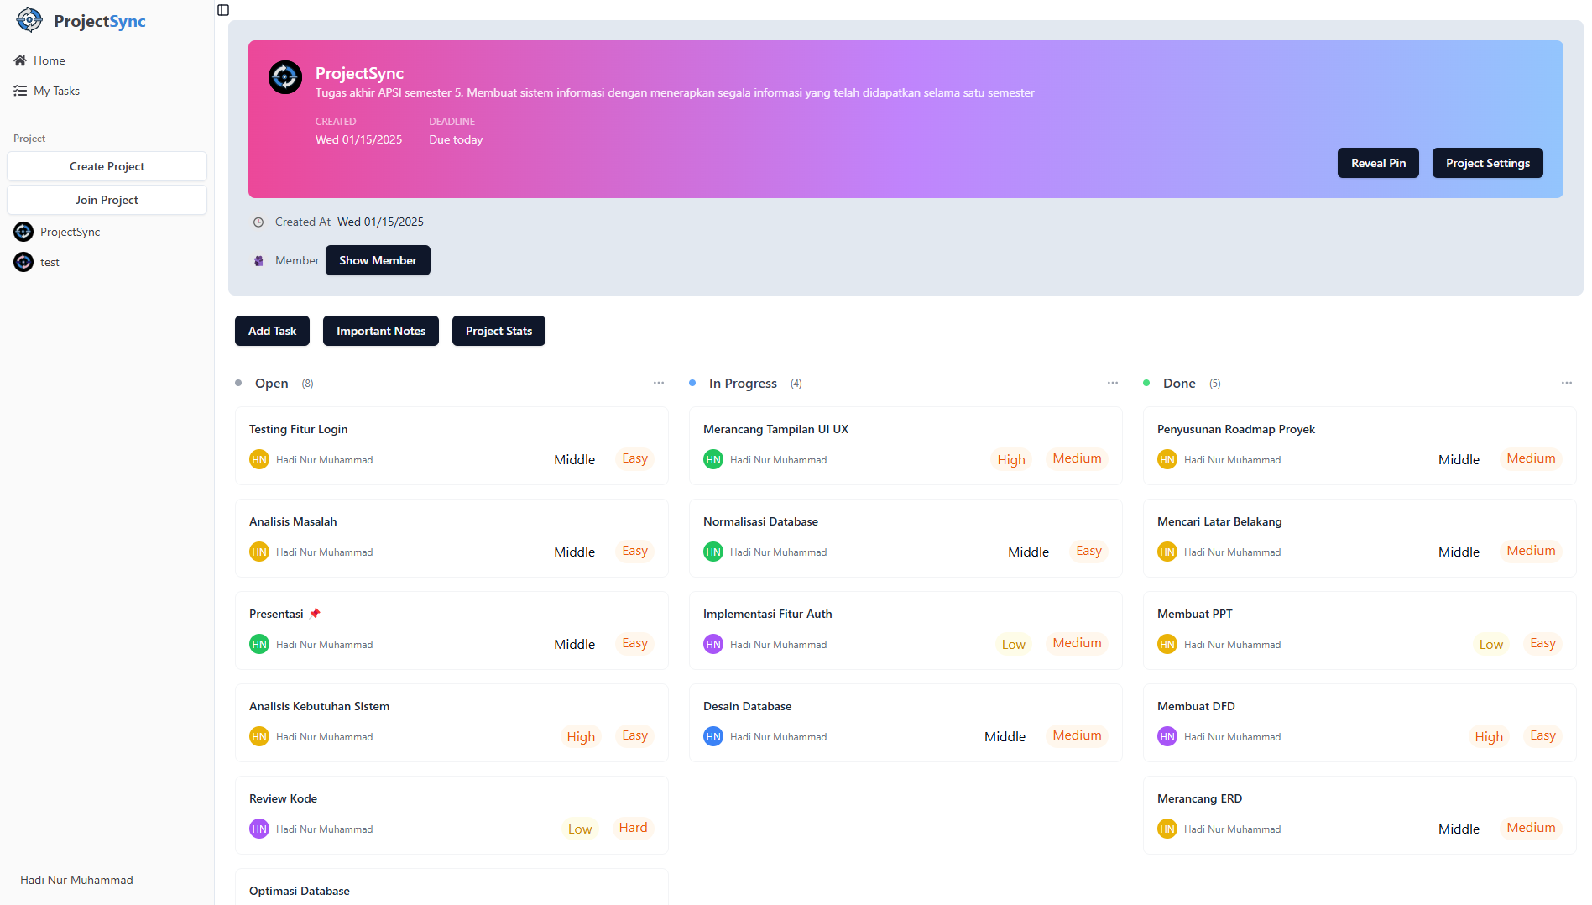Screen dimensions: 1592x905
Task: Open the test project icon in sidebar
Action: pyautogui.click(x=23, y=262)
